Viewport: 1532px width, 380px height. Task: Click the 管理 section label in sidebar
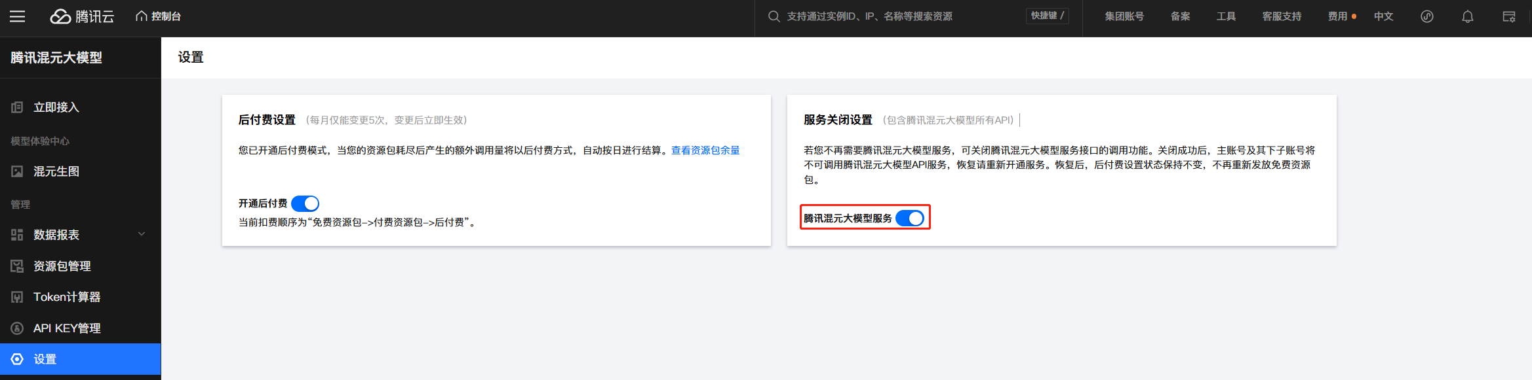coord(20,205)
